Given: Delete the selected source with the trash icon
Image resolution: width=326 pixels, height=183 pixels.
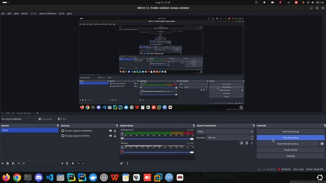Looking at the screenshot, I should tap(67, 163).
